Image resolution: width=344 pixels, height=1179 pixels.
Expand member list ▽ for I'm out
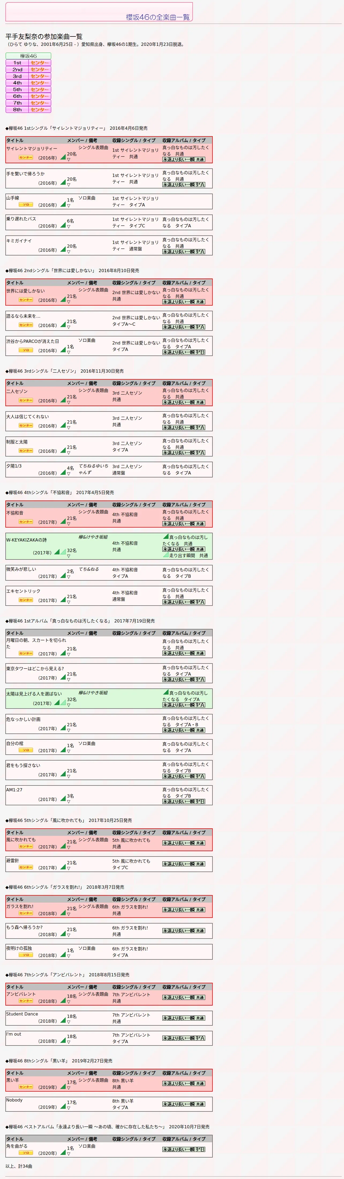pos(69,1042)
